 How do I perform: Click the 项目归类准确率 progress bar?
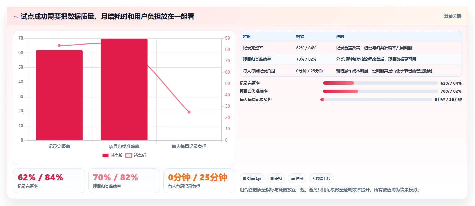380,91
